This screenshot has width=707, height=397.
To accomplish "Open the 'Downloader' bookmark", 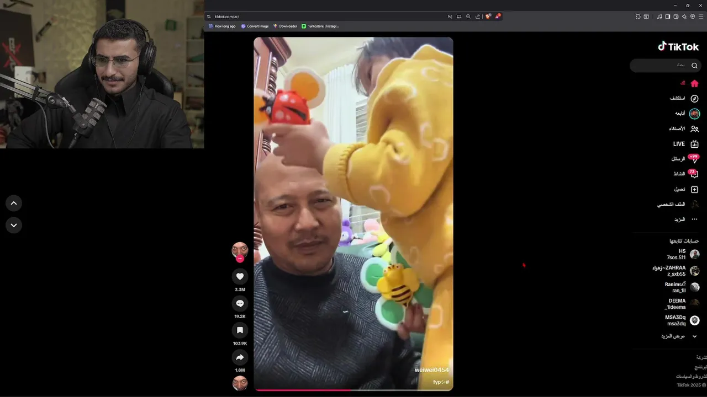I will click(x=285, y=26).
